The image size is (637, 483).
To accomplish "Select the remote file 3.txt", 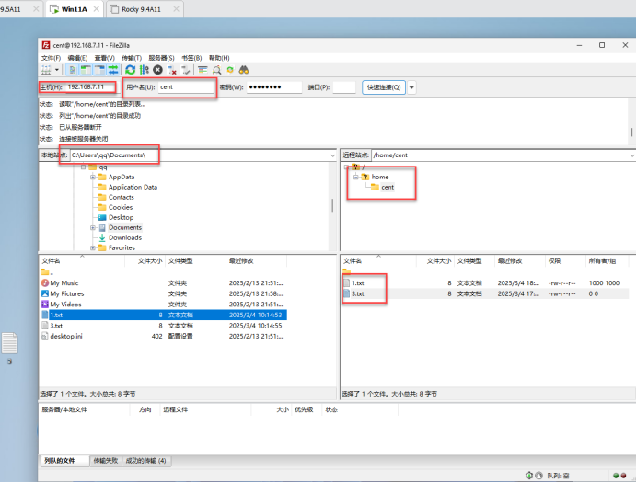I will click(358, 293).
